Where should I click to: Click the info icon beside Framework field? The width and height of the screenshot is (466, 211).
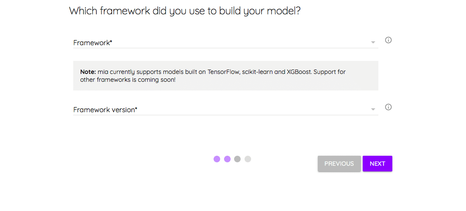[x=388, y=40]
